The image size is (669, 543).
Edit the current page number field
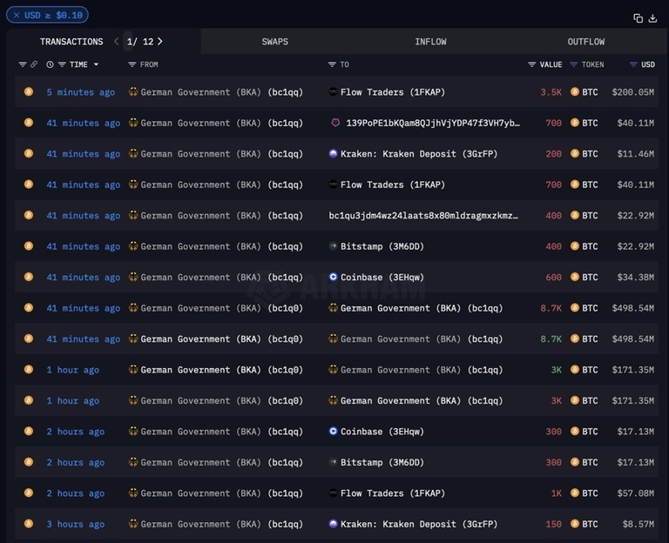(x=128, y=42)
